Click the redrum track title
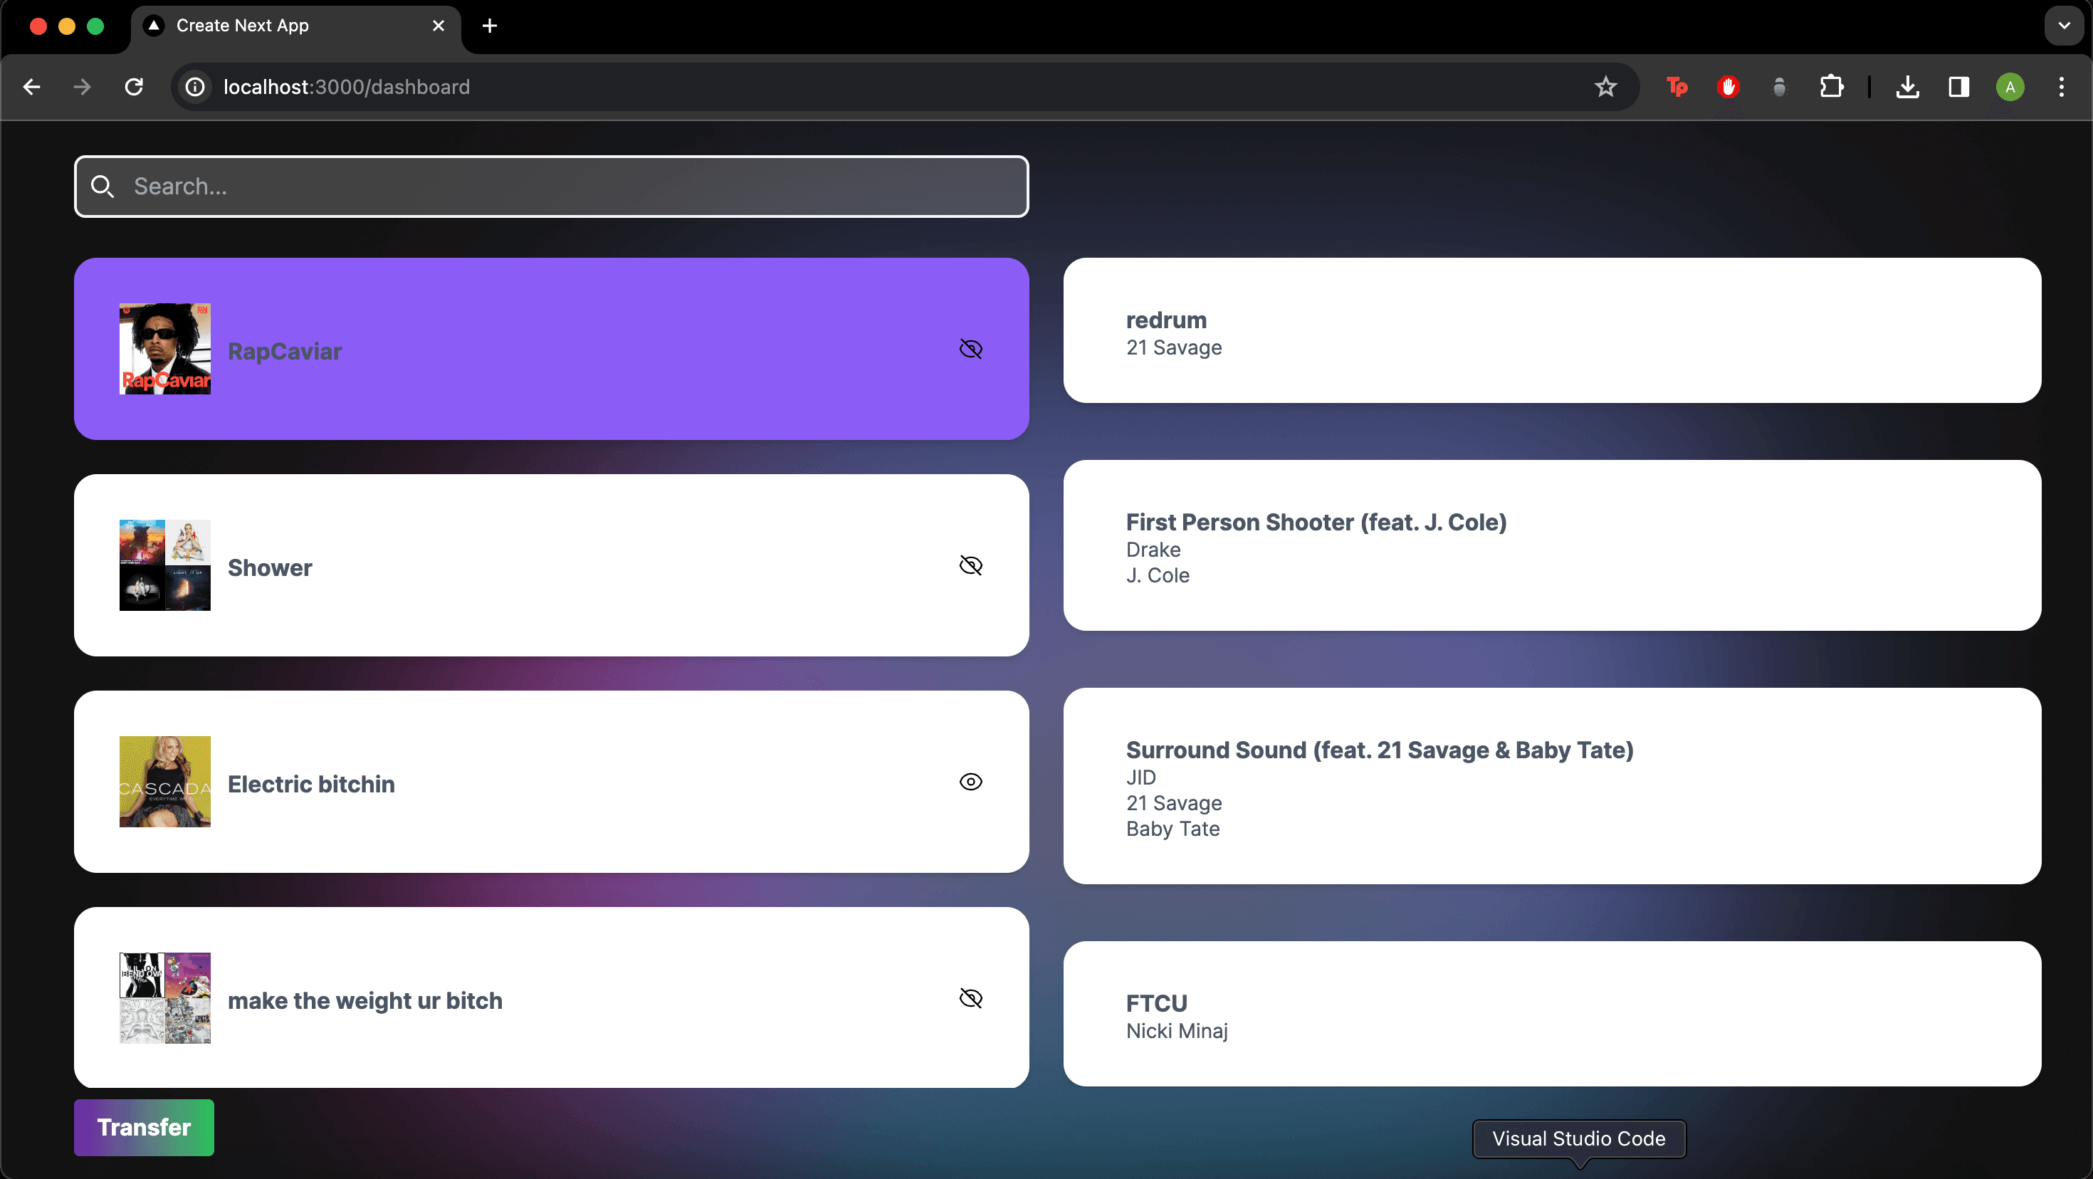 pos(1166,320)
